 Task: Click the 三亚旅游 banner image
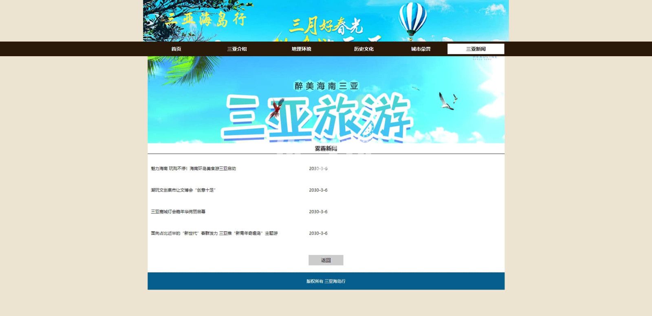point(318,118)
